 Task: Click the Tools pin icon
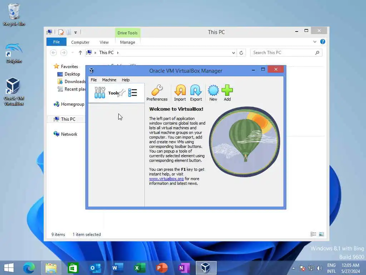pyautogui.click(x=122, y=93)
